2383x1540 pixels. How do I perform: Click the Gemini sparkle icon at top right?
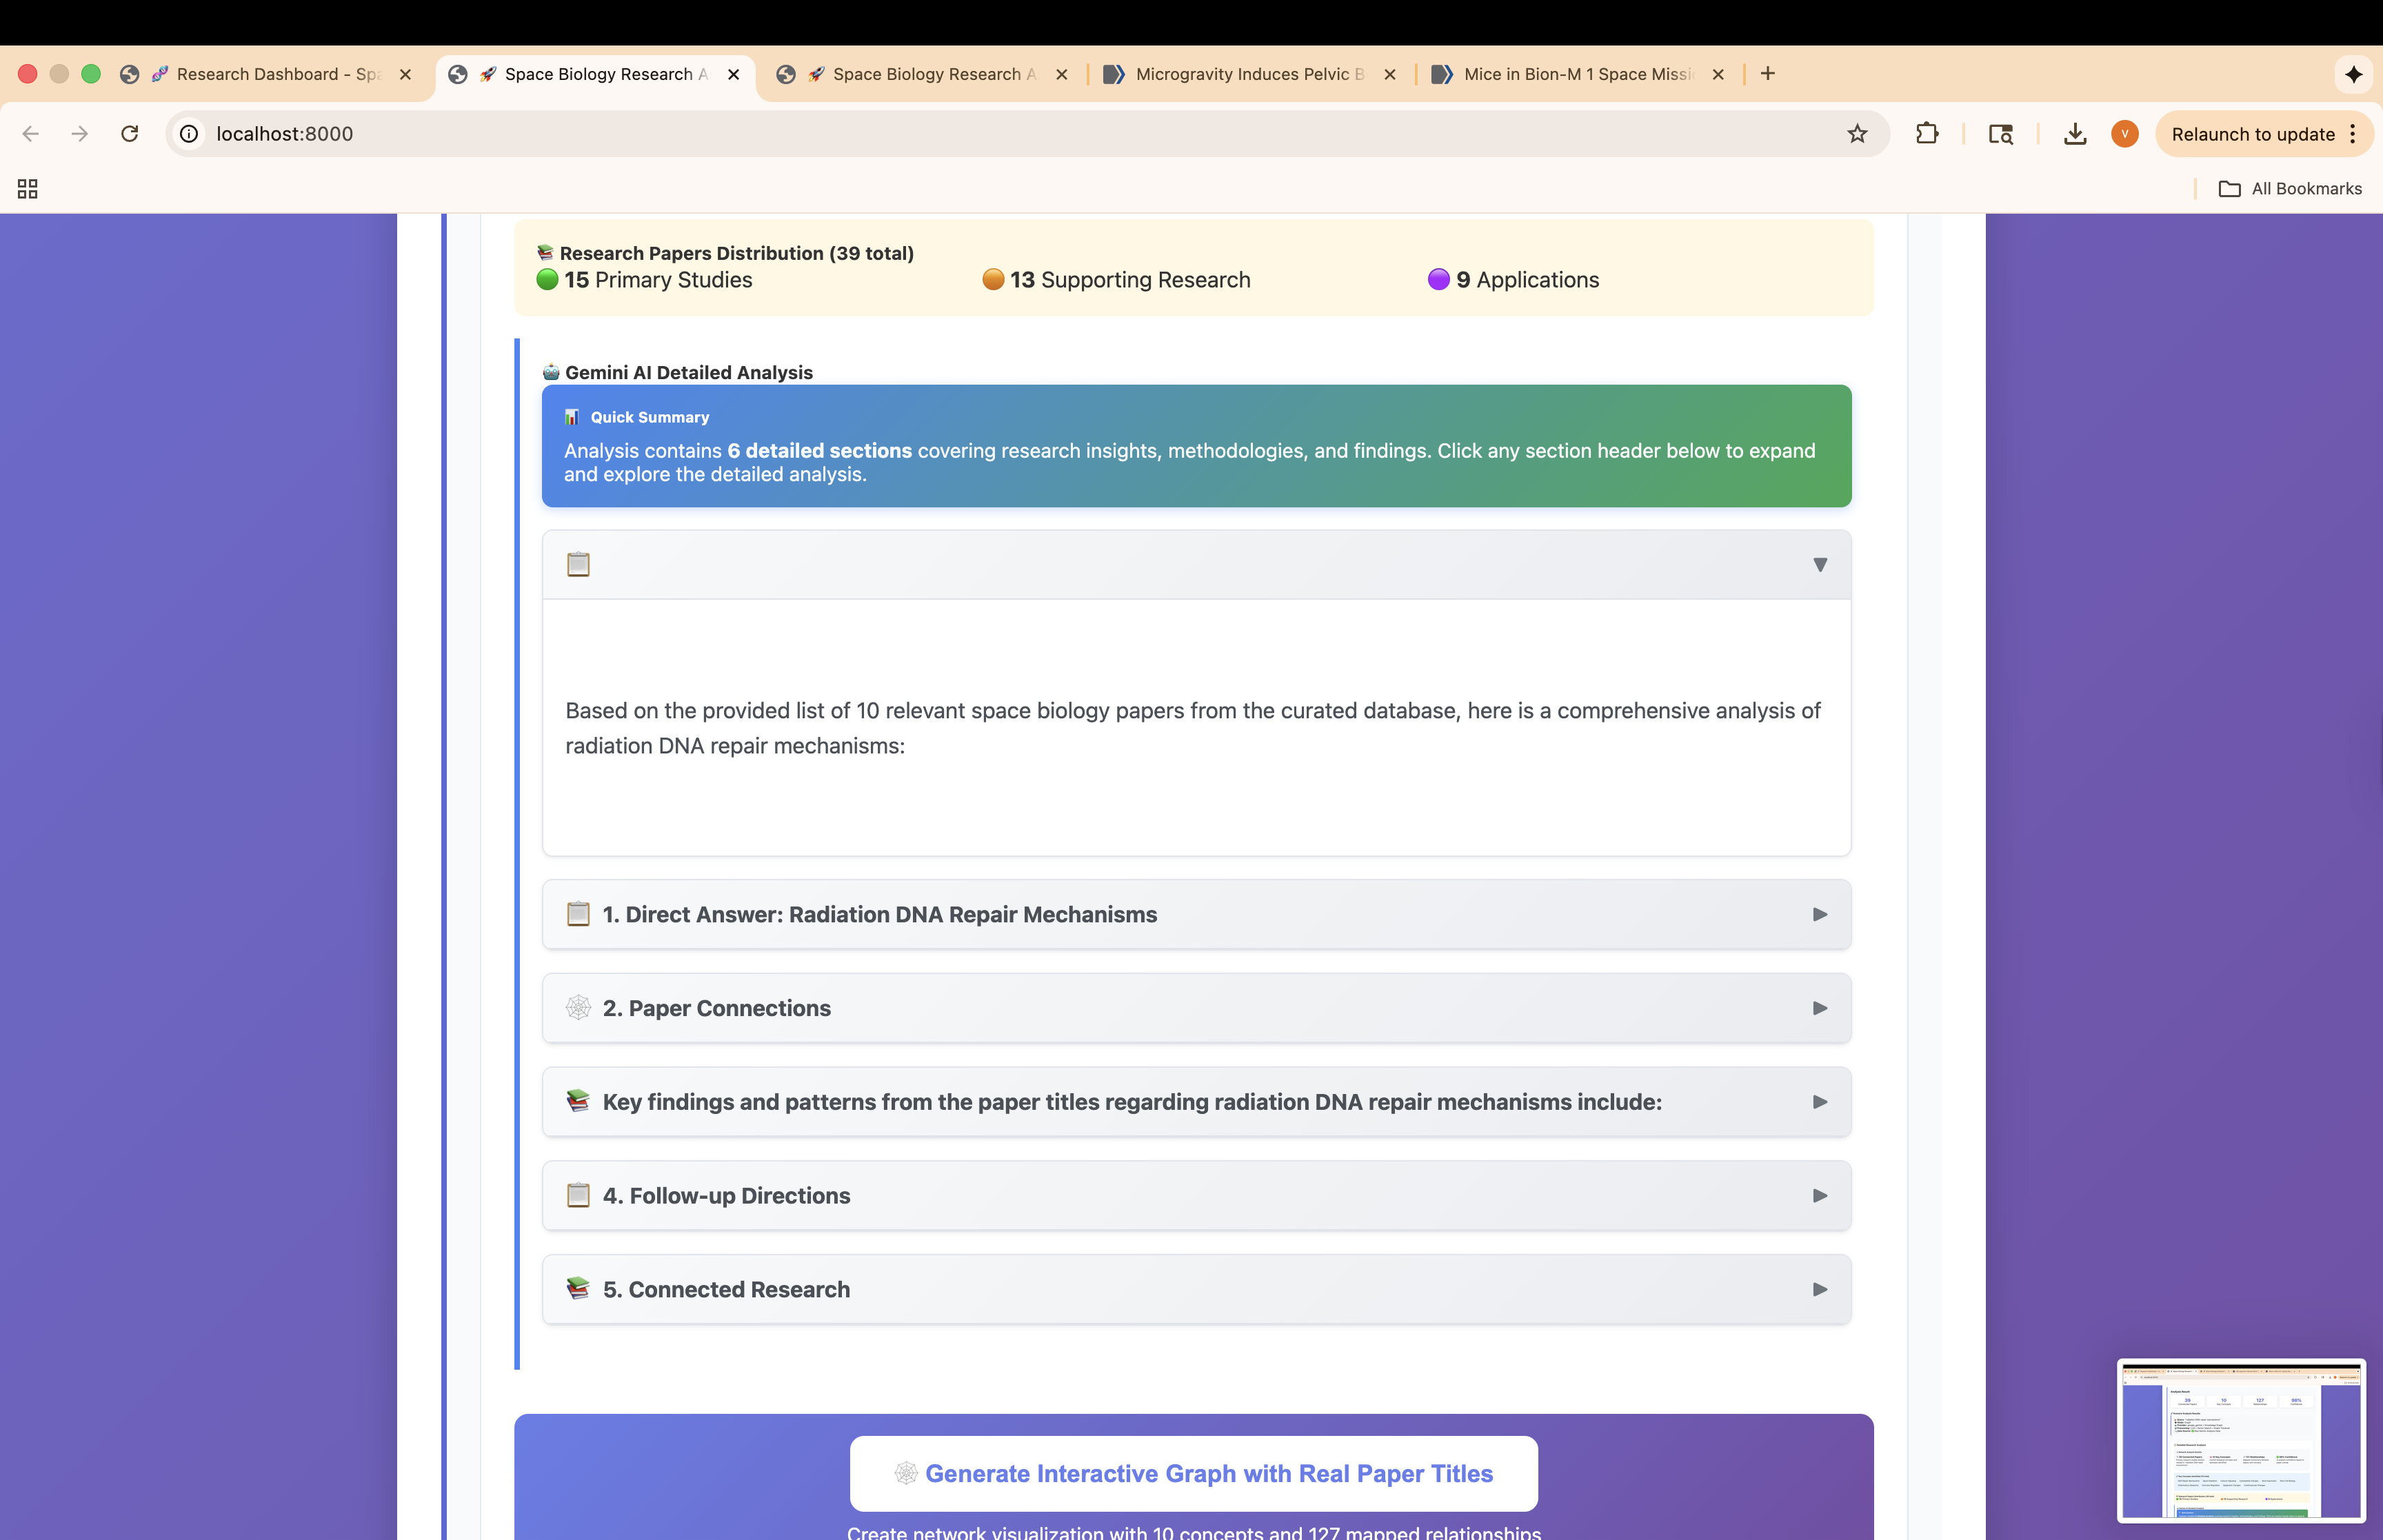click(2353, 74)
